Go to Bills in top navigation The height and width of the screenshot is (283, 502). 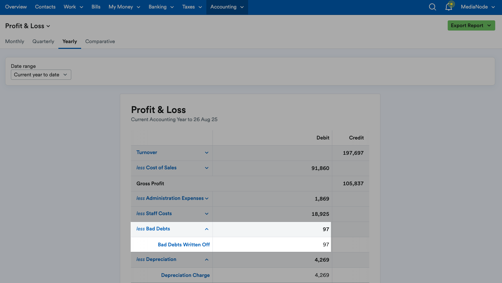tap(96, 7)
